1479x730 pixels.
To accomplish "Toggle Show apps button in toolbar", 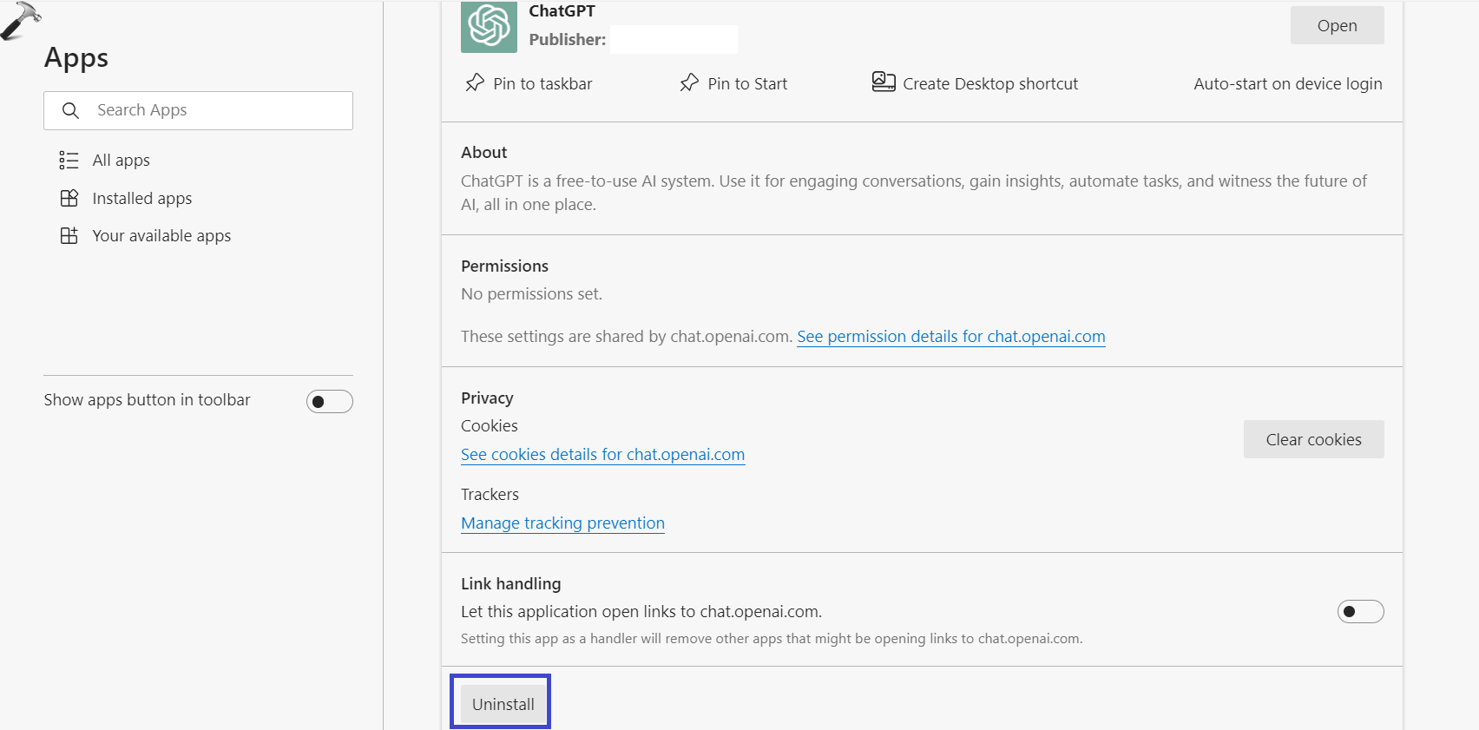I will (329, 401).
